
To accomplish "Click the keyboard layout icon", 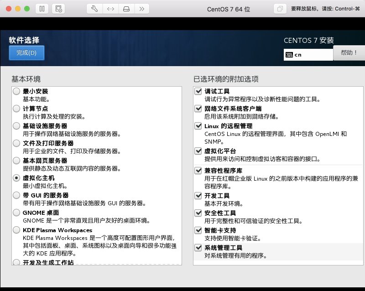I will [x=289, y=55].
